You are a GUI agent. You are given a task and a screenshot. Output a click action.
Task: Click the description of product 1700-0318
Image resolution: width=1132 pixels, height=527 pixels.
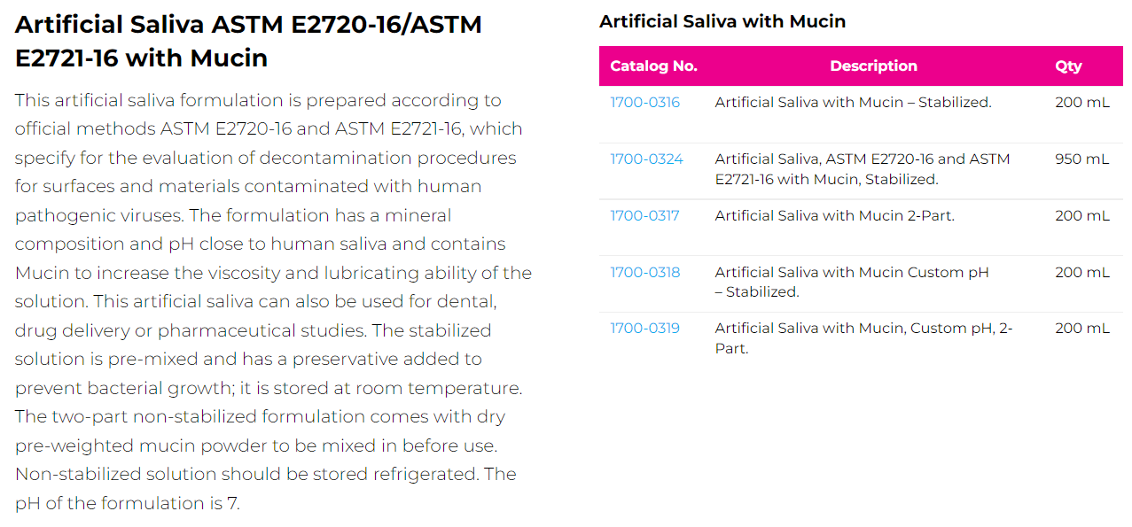pyautogui.click(x=851, y=282)
